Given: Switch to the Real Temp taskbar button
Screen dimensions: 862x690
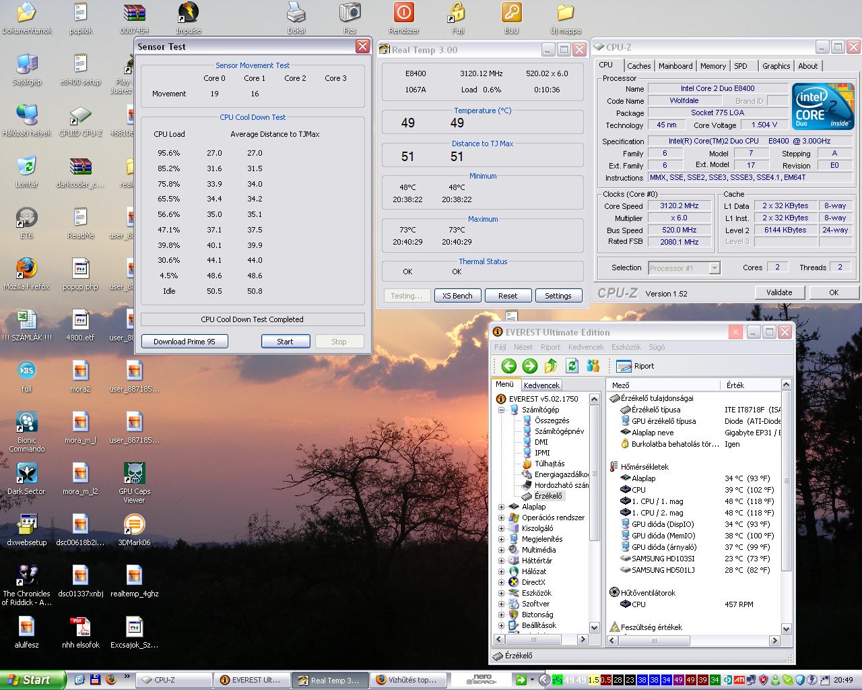Looking at the screenshot, I should click(x=331, y=680).
